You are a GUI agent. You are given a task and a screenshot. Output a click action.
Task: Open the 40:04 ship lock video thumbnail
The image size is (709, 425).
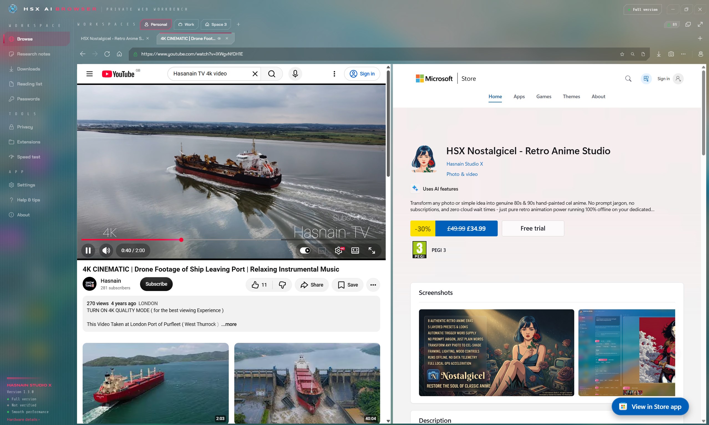(307, 383)
